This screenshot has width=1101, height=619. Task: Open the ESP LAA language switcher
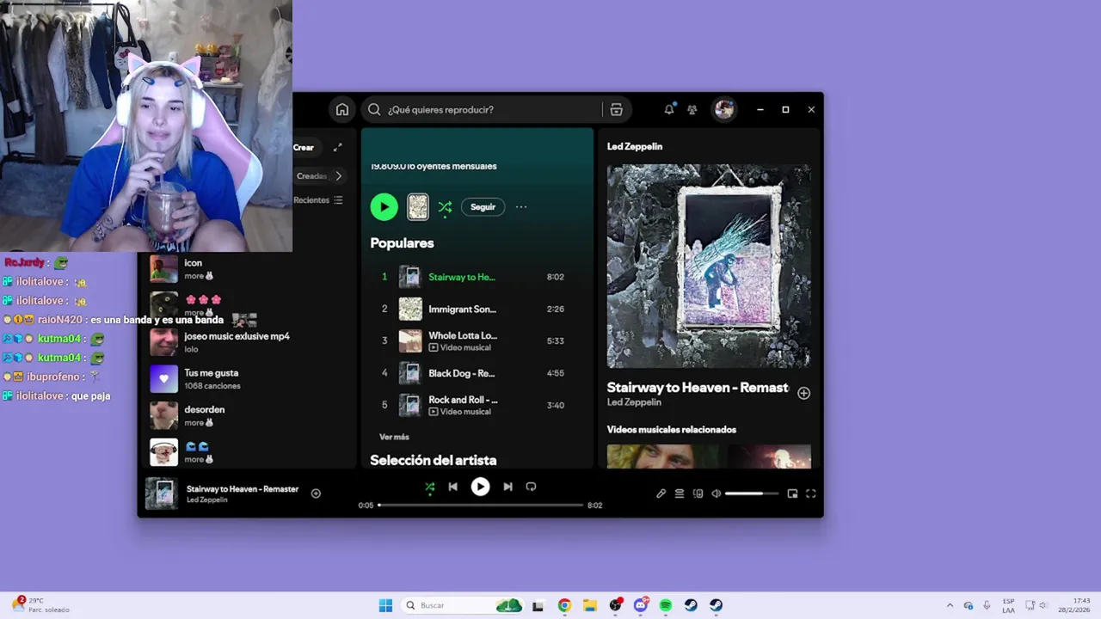tap(1008, 605)
